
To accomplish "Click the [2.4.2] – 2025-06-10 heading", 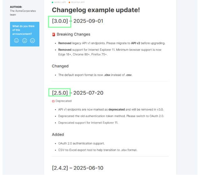I will click(78, 168).
